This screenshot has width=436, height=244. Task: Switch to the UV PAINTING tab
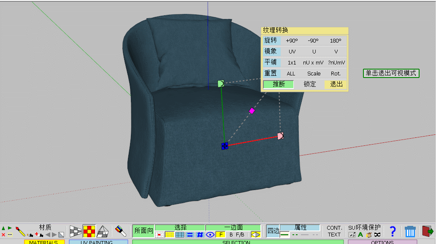click(x=98, y=242)
